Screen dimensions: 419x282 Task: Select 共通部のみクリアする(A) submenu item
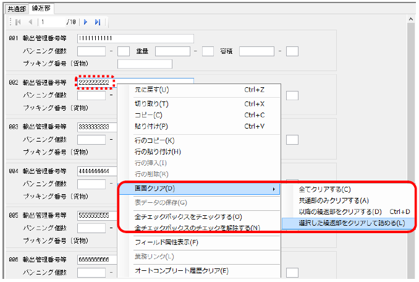[x=348, y=200]
